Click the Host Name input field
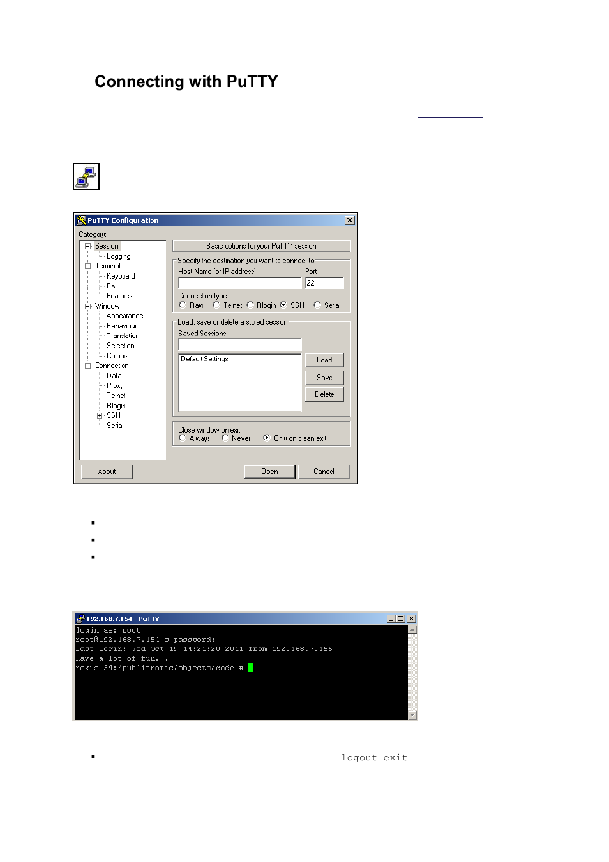 tap(240, 282)
